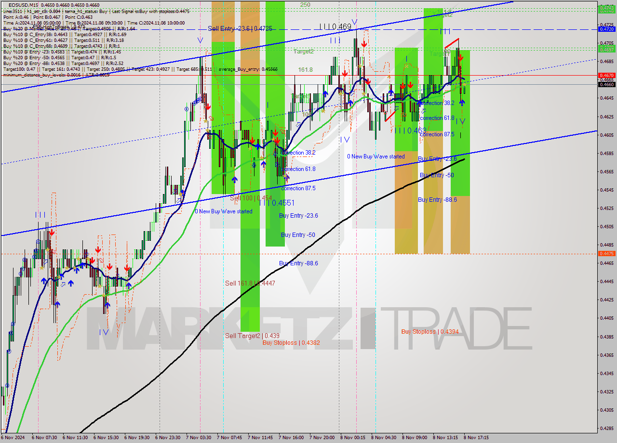Click the '7 Nov 03:30' time axis label
This screenshot has width=617, height=443.
pyautogui.click(x=199, y=438)
